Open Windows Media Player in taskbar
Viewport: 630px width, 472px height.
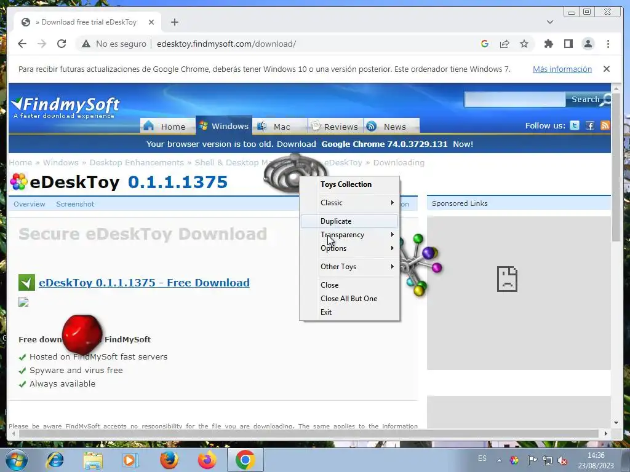click(x=130, y=460)
